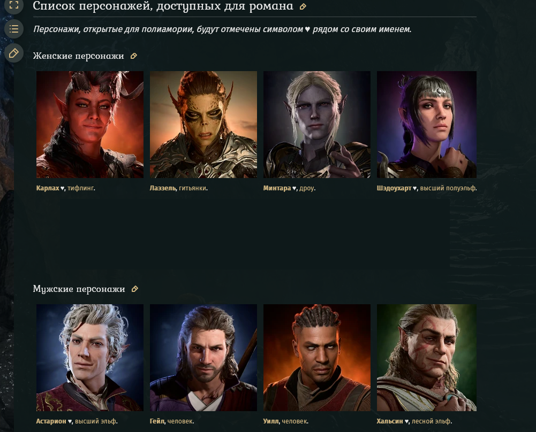Open Хальсин portrait image
536x432 pixels.
(x=427, y=358)
